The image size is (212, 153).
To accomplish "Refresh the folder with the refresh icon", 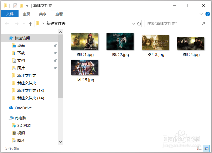I will coord(139,24).
